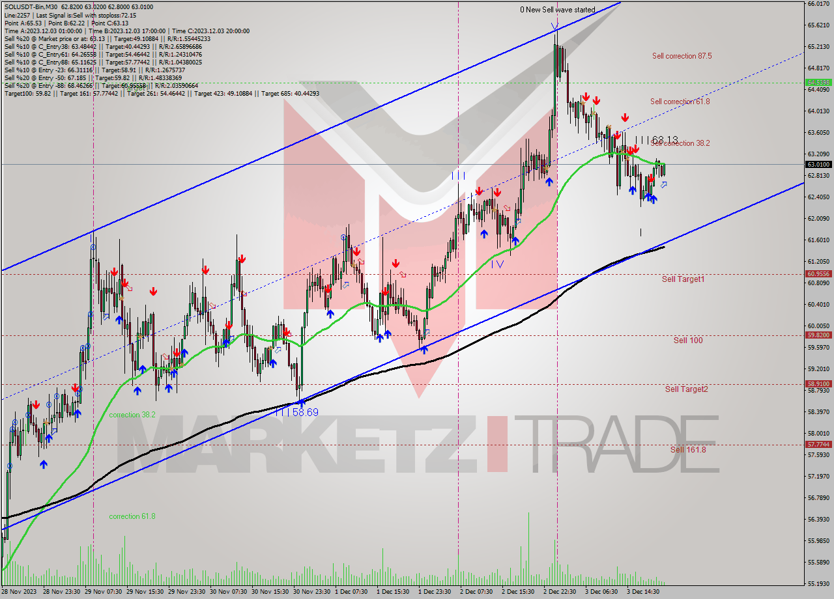
Task: Click the '29 Nov 07:30' time axis label
Action: (x=104, y=592)
